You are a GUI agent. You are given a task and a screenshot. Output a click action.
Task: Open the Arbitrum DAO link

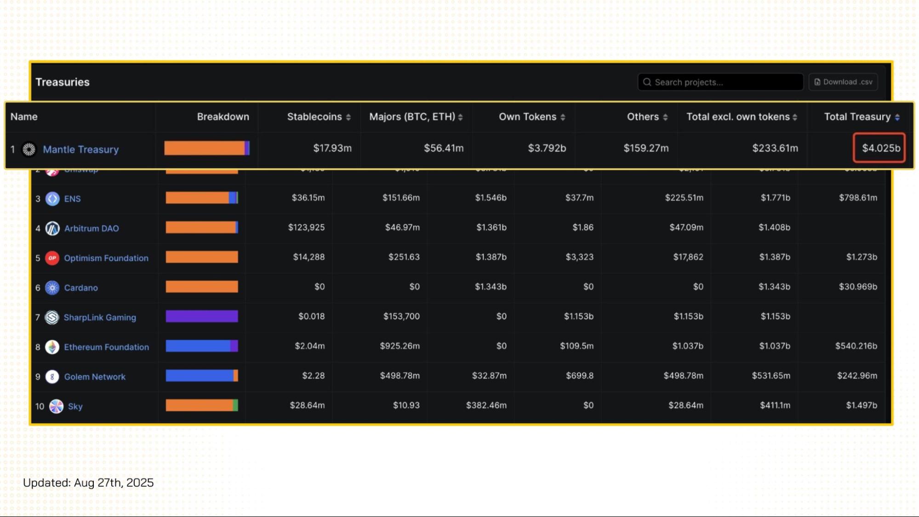[x=91, y=228]
